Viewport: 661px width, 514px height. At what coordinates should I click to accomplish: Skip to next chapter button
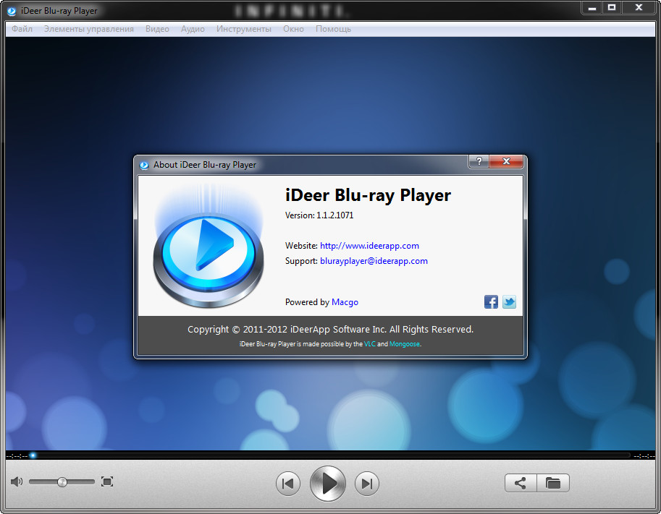click(x=367, y=484)
